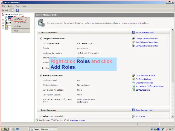Click the Back arrow toolbar icon
Viewport: 175px width, 131px height.
3,10
